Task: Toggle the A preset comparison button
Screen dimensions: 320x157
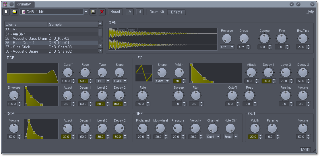Action: [130, 12]
